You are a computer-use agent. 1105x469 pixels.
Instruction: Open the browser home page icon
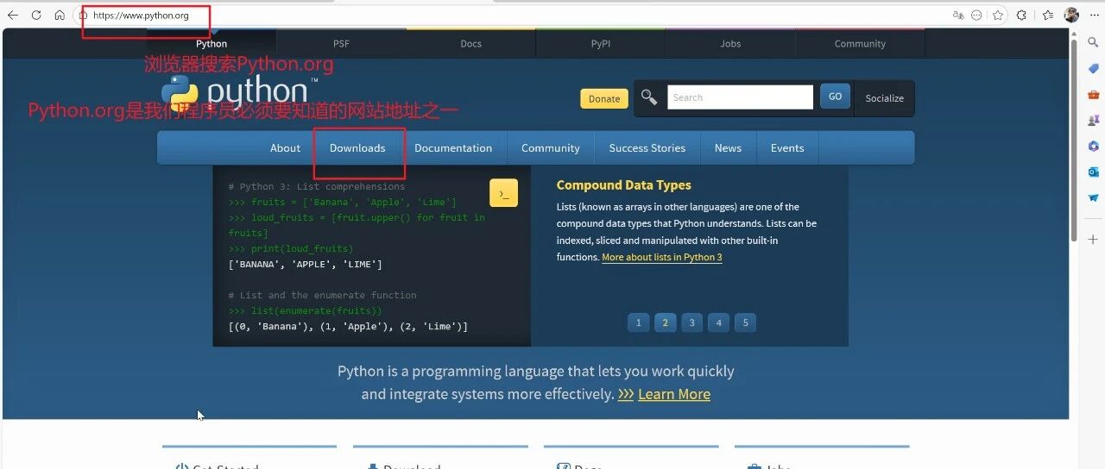point(60,16)
